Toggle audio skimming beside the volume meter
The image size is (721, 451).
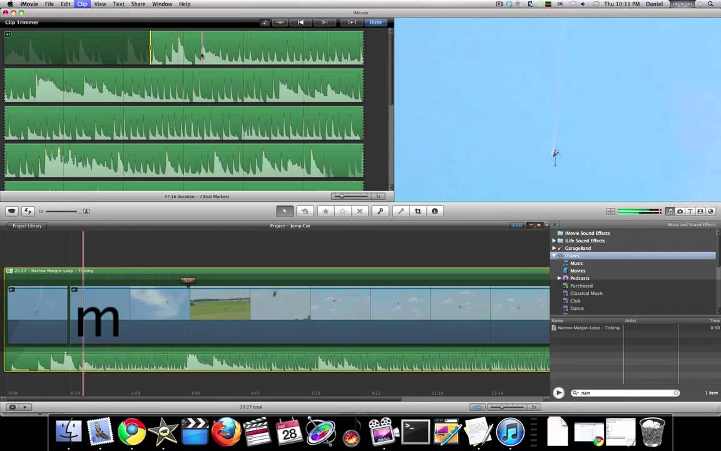[611, 211]
